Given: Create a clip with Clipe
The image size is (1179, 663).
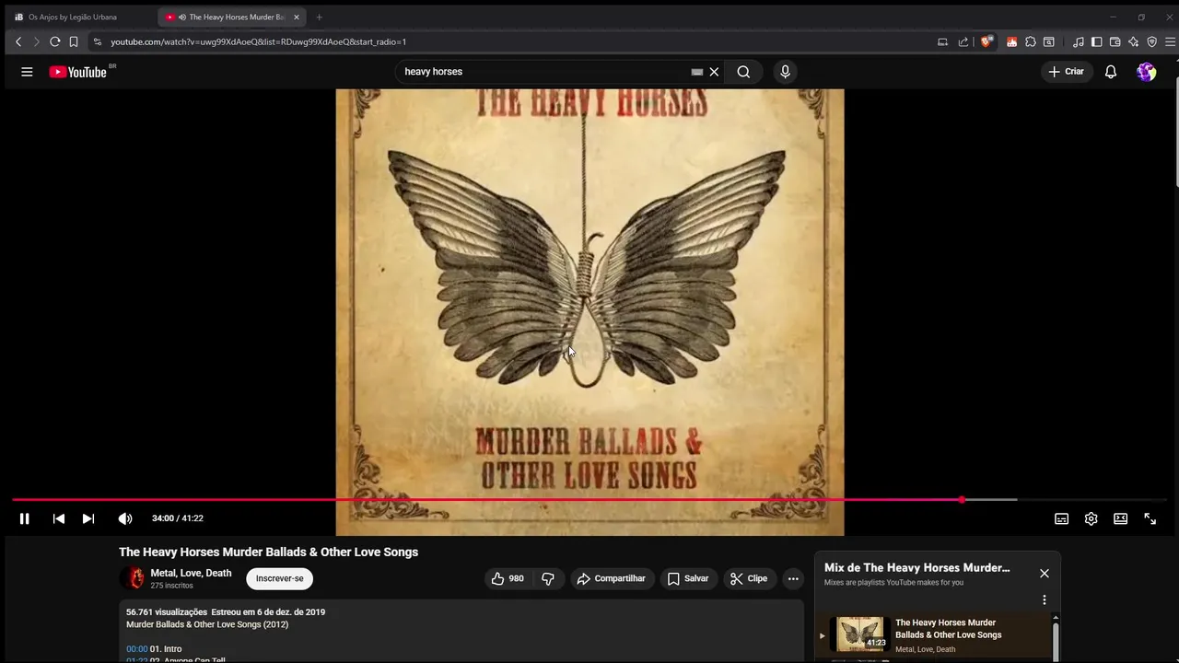Looking at the screenshot, I should tap(749, 578).
